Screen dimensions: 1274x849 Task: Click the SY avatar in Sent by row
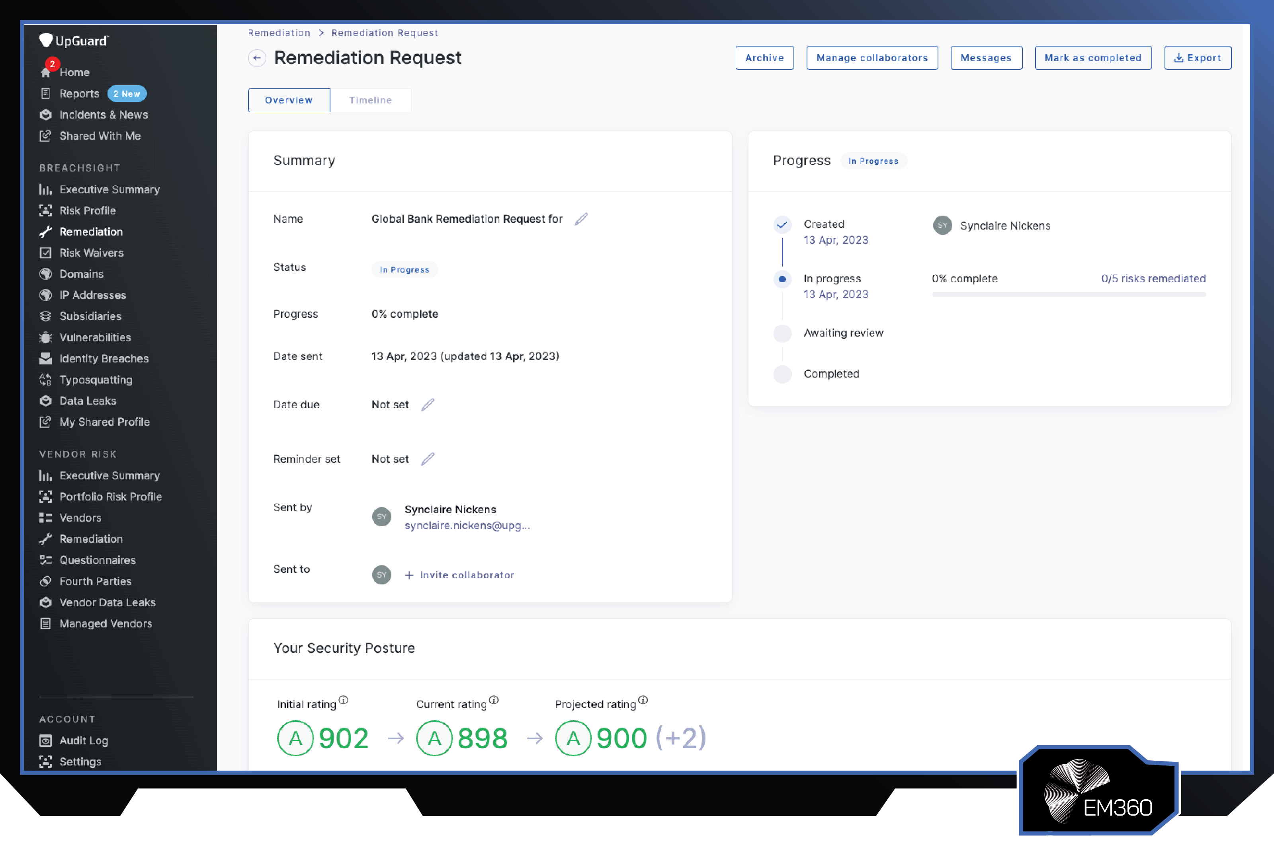381,516
